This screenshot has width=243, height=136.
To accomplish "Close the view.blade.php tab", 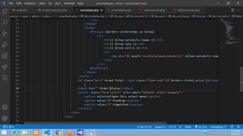I will [x=101, y=10].
